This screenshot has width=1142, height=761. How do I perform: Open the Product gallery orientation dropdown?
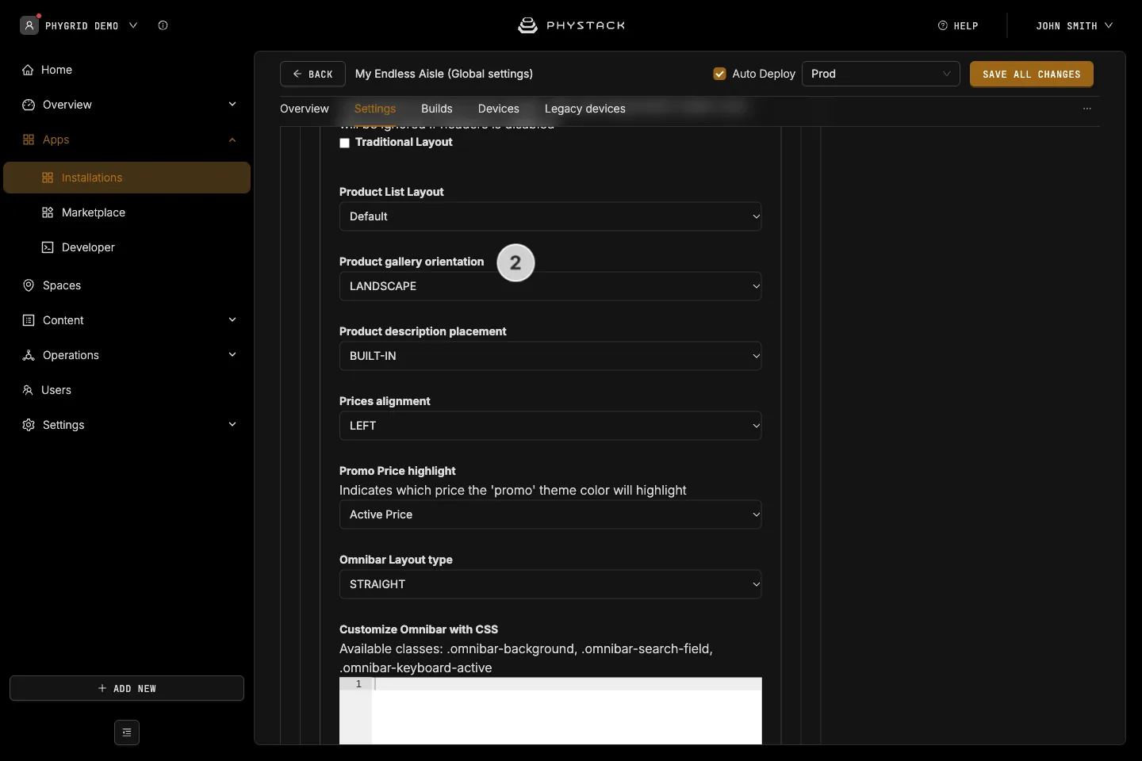point(550,286)
